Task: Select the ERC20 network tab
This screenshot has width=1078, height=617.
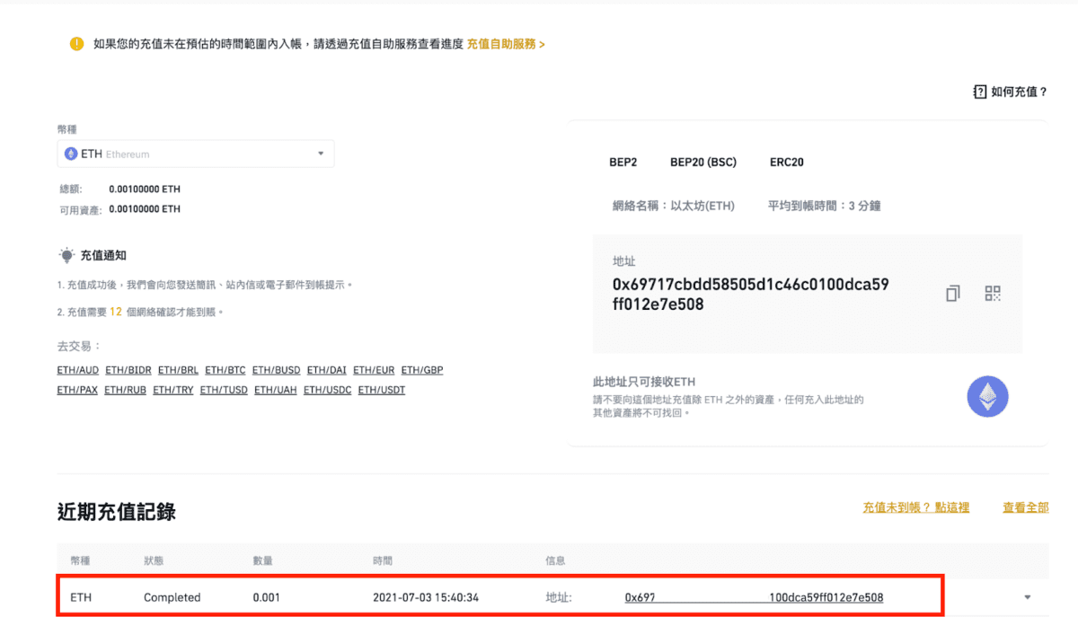Action: pyautogui.click(x=786, y=162)
